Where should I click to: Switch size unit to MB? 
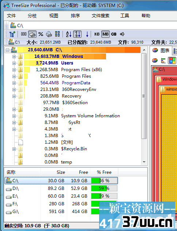(106, 34)
